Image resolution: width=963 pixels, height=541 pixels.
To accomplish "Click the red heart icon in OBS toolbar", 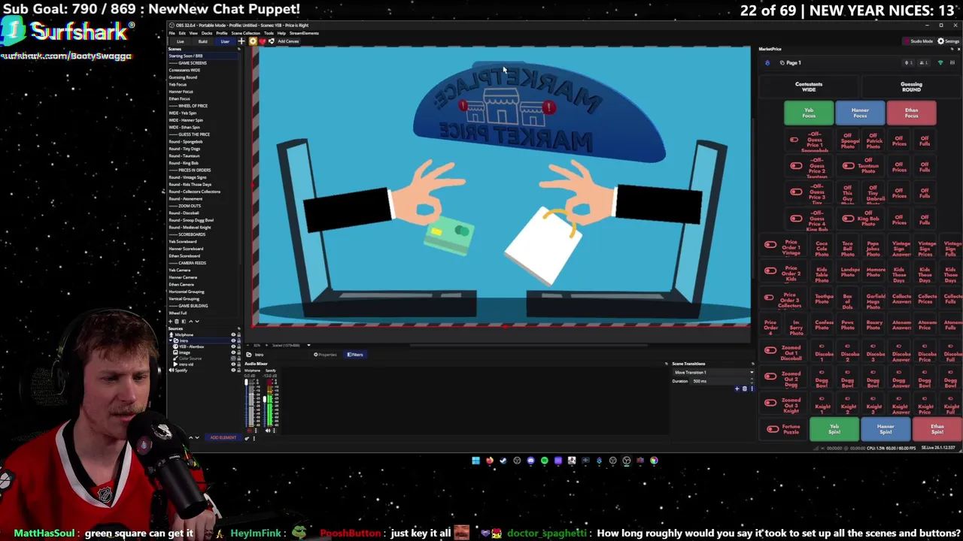I will (x=263, y=41).
